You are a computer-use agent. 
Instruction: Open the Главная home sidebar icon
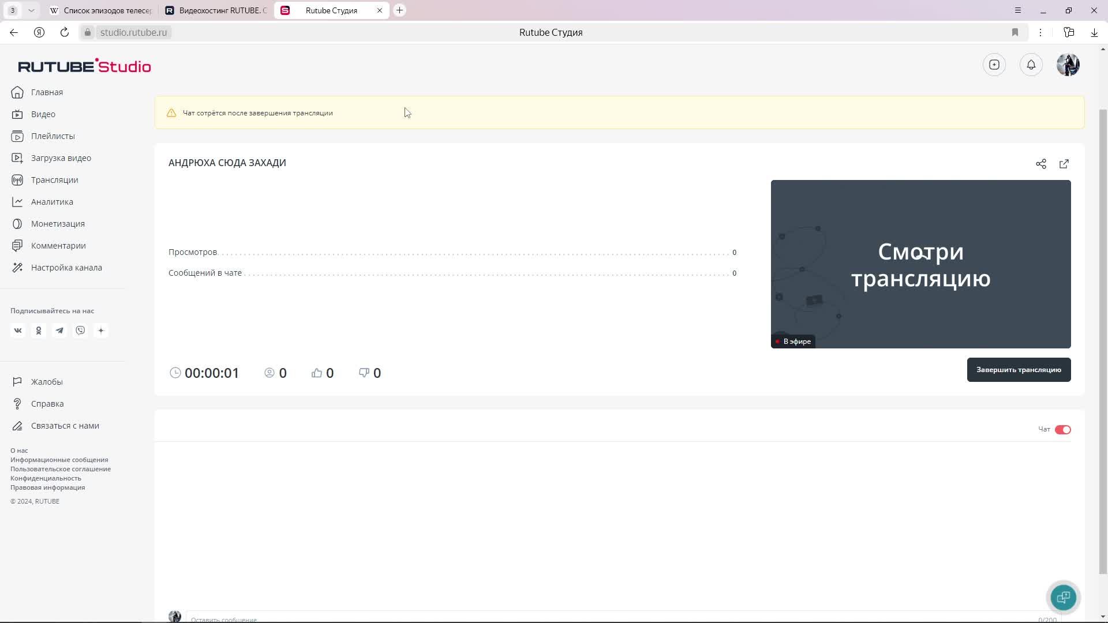pos(17,92)
